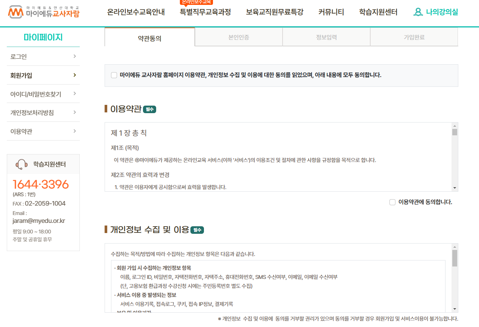
Task: Expand the sidebar 이용약관 chevron
Action: point(75,131)
